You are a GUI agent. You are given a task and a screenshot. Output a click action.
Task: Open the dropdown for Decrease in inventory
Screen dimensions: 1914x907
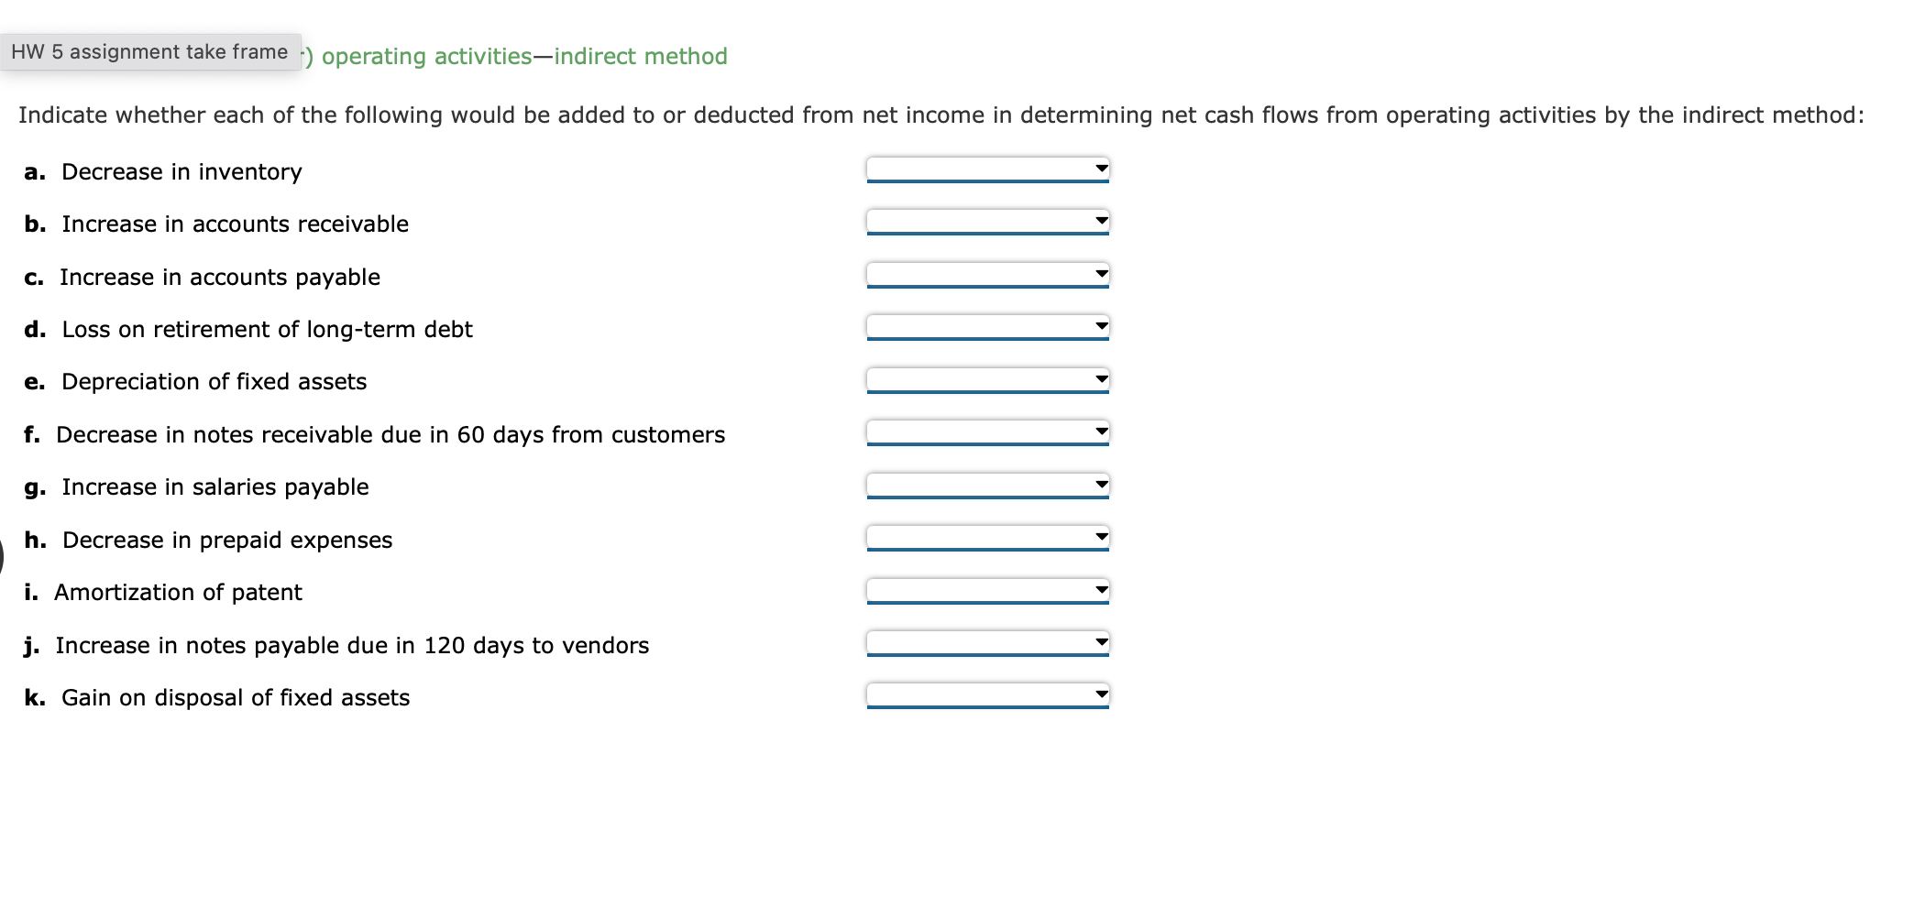[985, 169]
